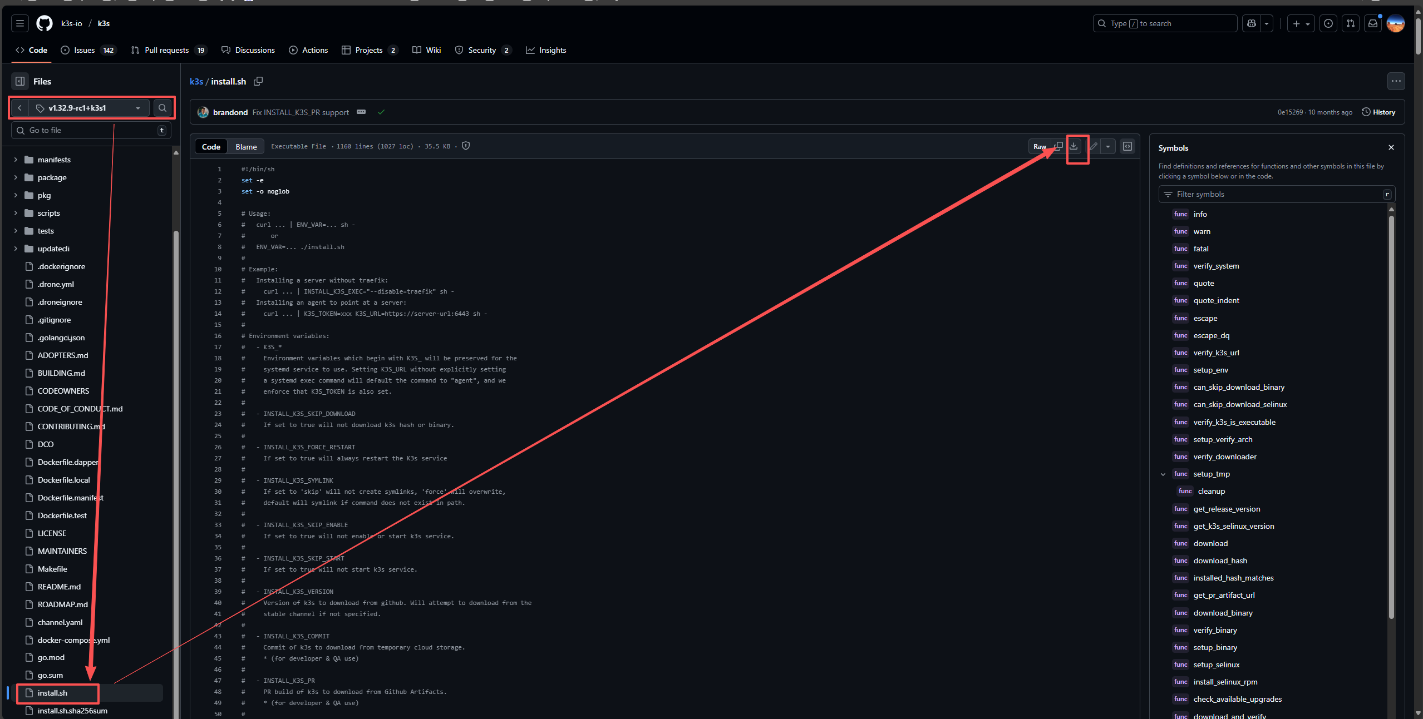The width and height of the screenshot is (1423, 719).
Task: Toggle the symbols panel button
Action: 1127,146
